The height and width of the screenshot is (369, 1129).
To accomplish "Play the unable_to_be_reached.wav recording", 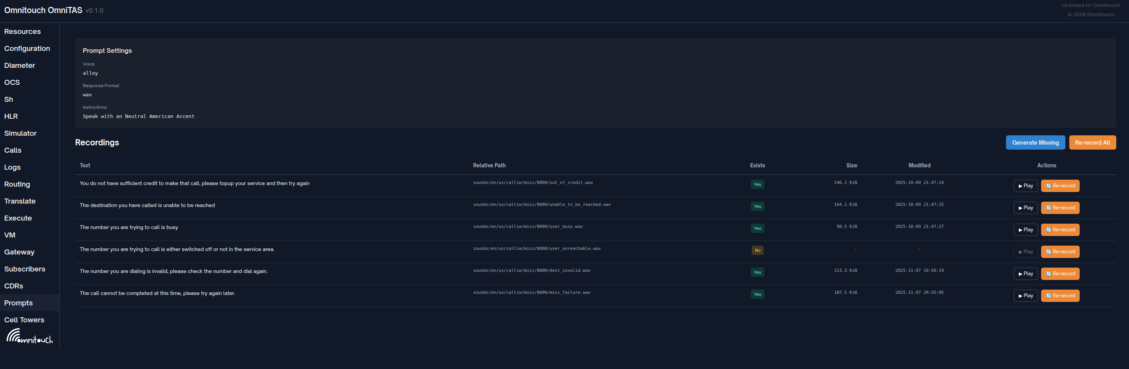I will 1025,208.
